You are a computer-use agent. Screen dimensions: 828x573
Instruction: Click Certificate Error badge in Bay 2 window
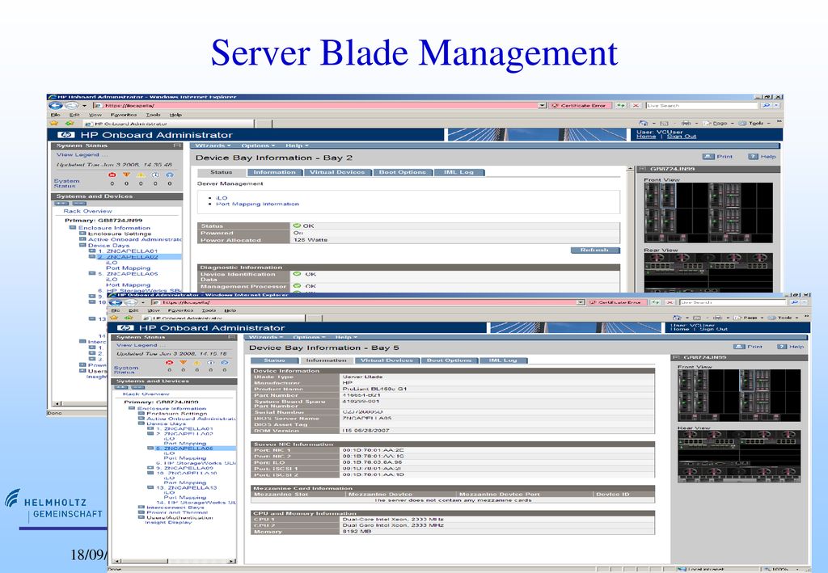(580, 106)
